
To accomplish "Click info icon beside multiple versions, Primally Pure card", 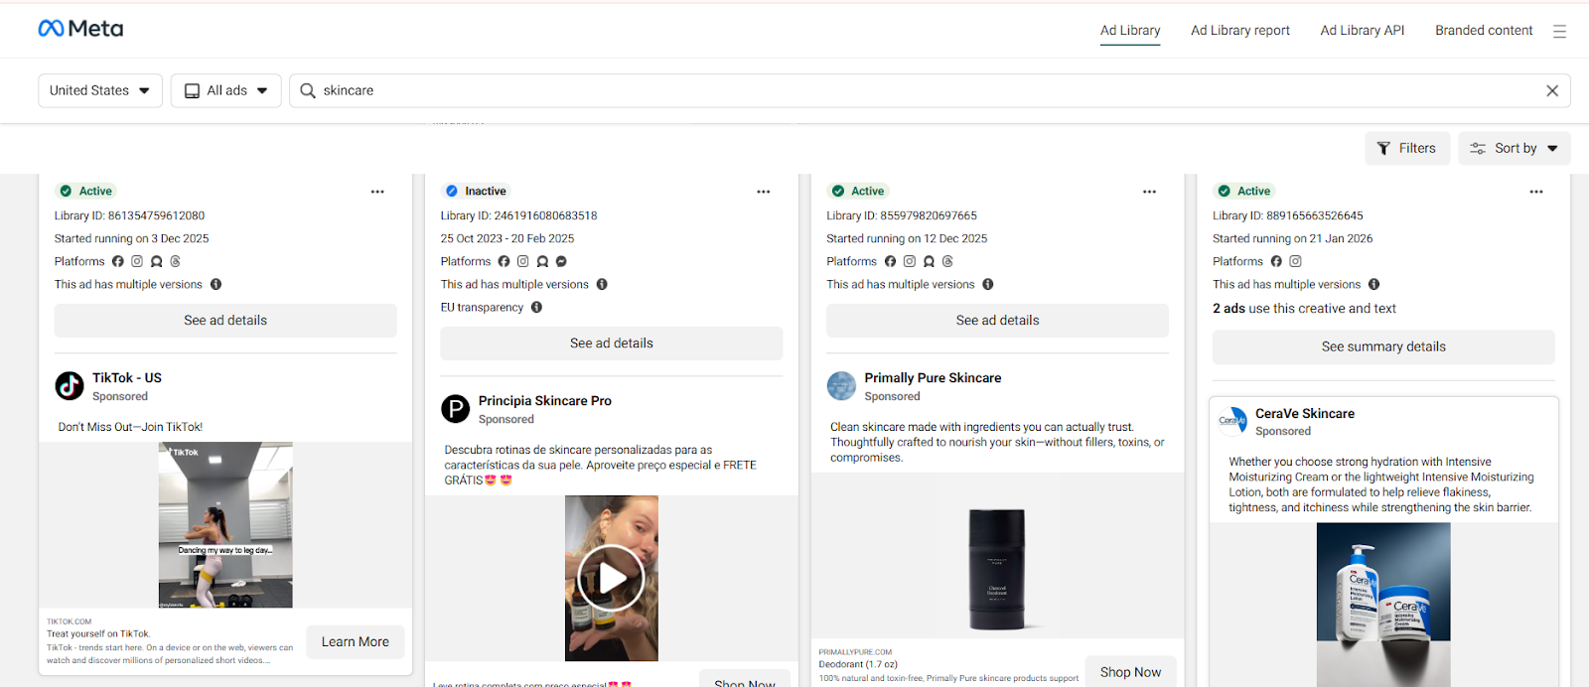I will (988, 284).
